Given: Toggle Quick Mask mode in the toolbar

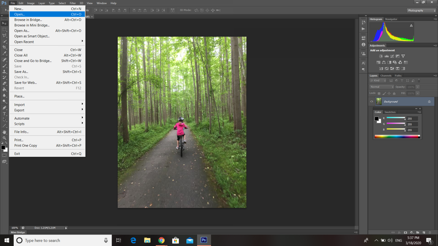Looking at the screenshot, I should coord(4,155).
